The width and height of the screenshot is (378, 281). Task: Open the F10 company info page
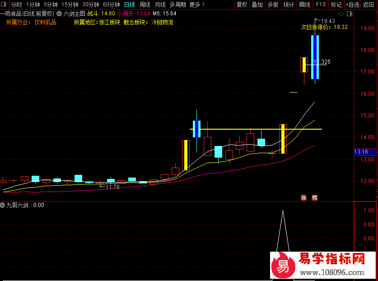320,5
